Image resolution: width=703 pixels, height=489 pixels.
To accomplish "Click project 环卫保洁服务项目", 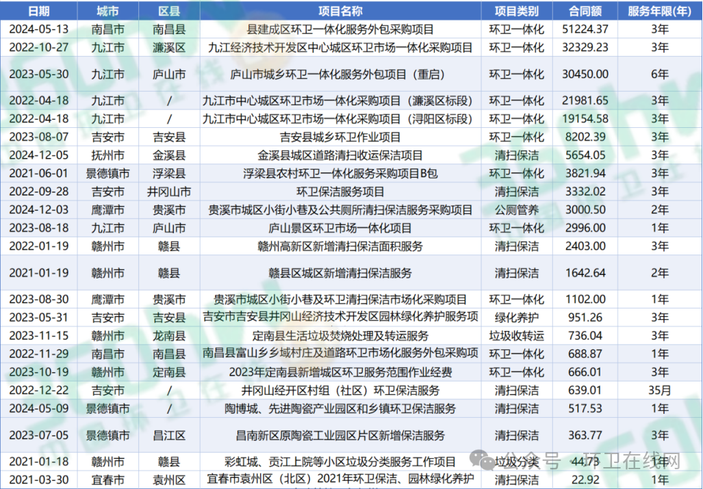I will 340,191.
